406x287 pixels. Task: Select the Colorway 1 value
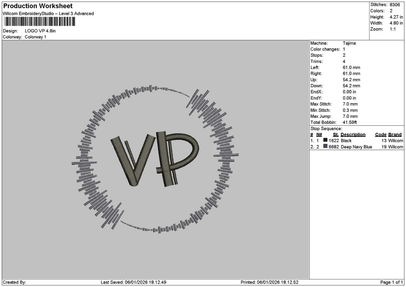[x=35, y=37]
